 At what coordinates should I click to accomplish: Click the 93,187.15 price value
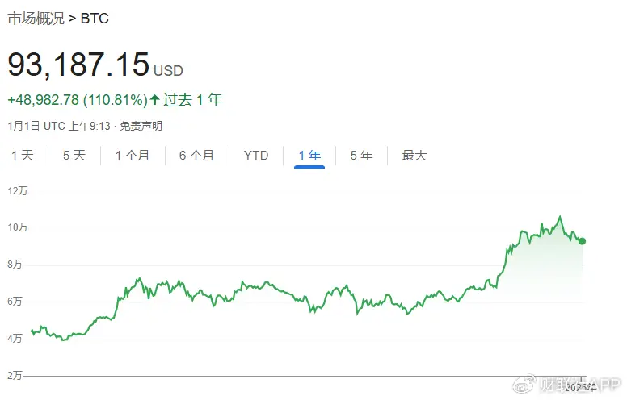78,65
